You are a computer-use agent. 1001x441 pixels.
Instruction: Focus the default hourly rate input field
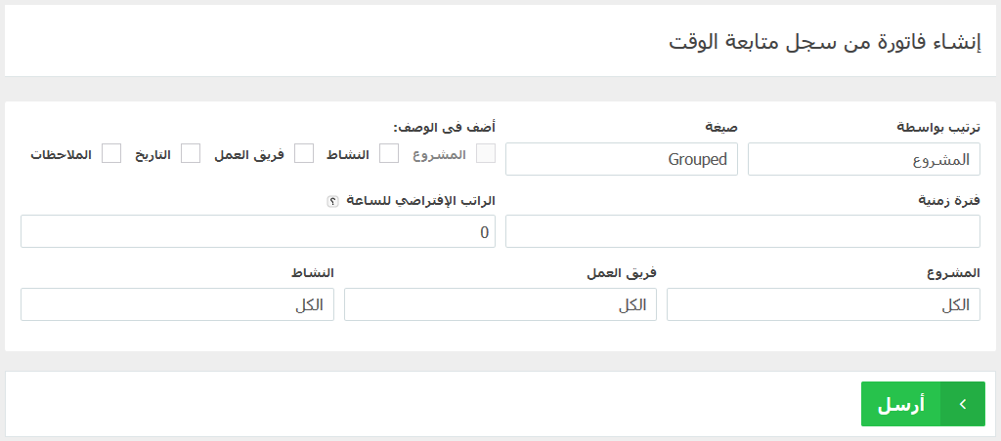[258, 231]
